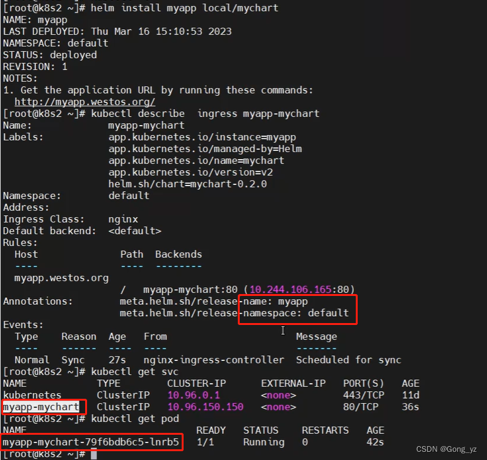Click the 'Scheduled for sync' event message
Image resolution: width=487 pixels, height=460 pixels.
[348, 360]
